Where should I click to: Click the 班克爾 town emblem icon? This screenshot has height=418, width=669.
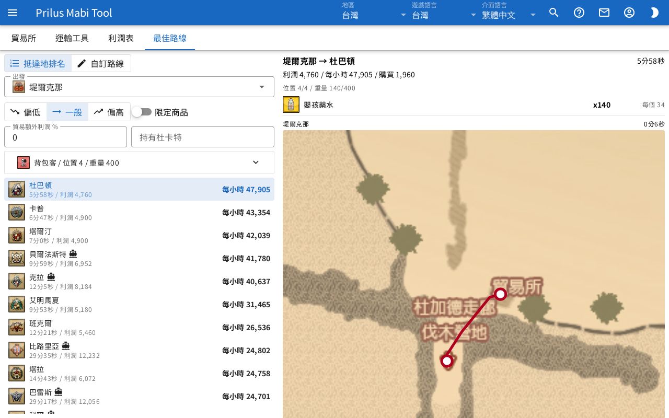17,327
